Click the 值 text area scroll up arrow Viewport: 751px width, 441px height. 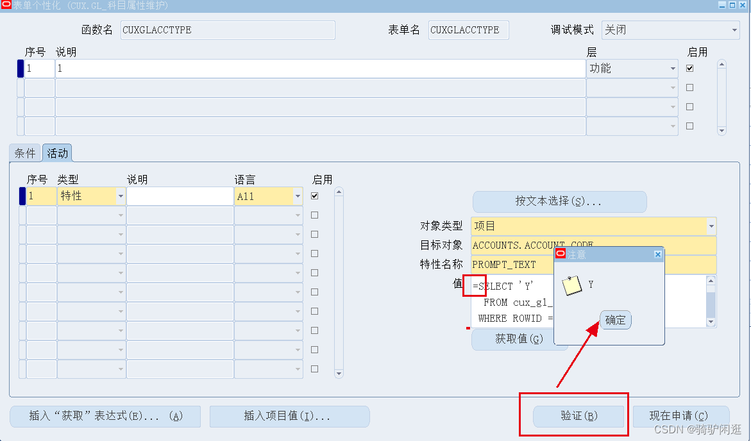point(711,281)
